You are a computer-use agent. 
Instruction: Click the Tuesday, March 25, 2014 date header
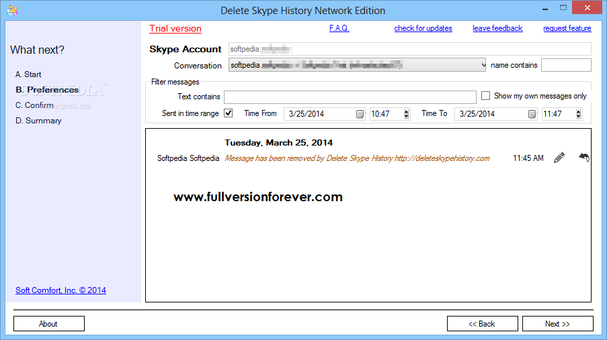point(278,143)
